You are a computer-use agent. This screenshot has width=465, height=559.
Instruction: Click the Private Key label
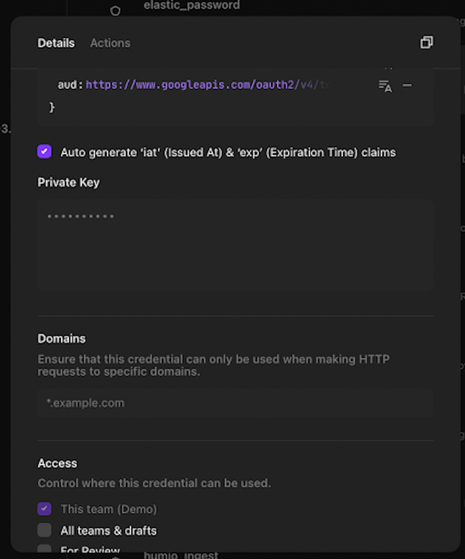pos(68,182)
